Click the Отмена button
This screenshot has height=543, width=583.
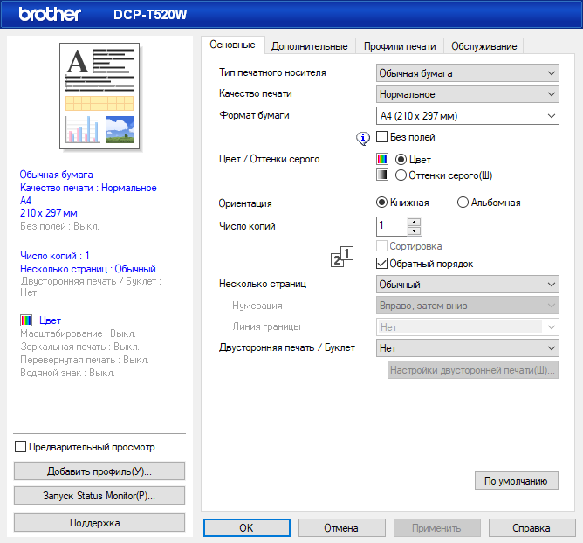(x=342, y=528)
